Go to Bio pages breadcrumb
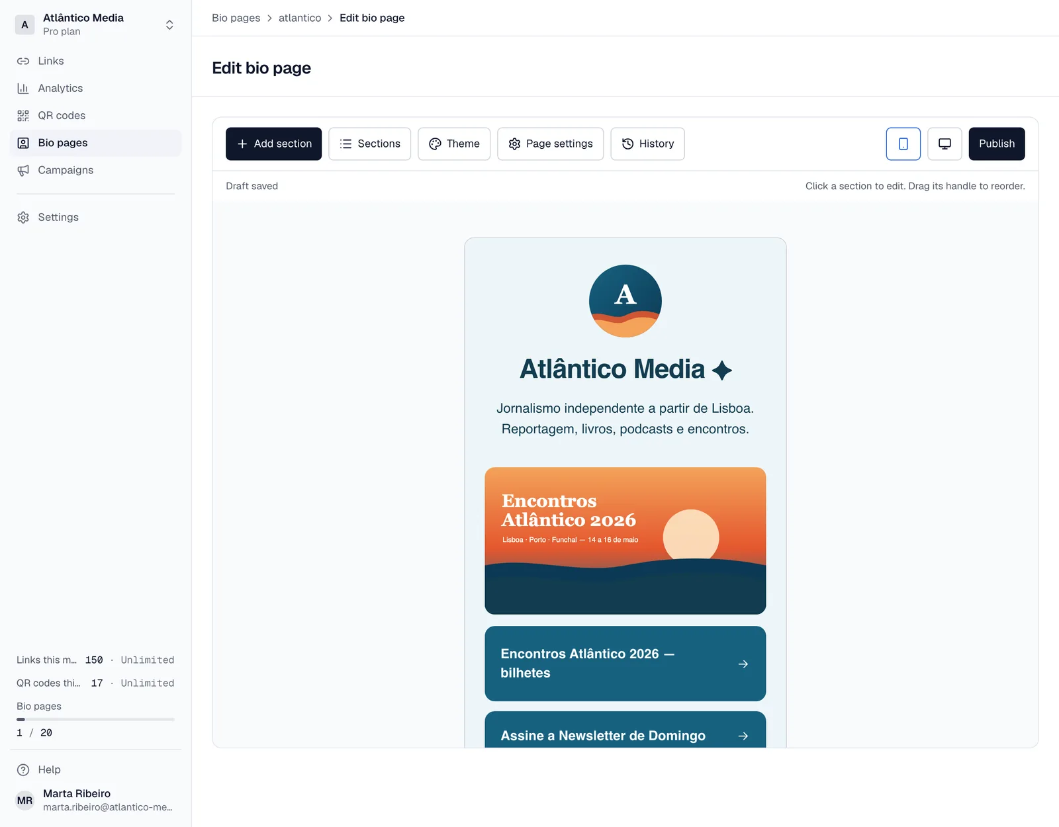Image resolution: width=1059 pixels, height=827 pixels. [x=236, y=18]
